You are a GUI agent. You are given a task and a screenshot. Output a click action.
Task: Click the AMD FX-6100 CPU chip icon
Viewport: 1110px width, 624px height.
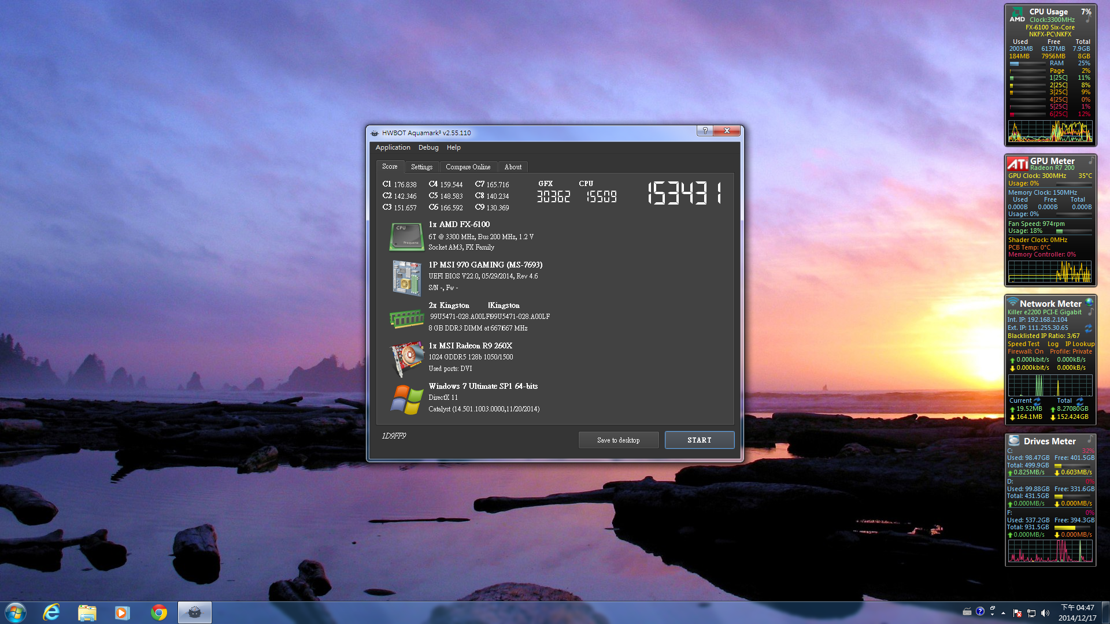tap(406, 237)
